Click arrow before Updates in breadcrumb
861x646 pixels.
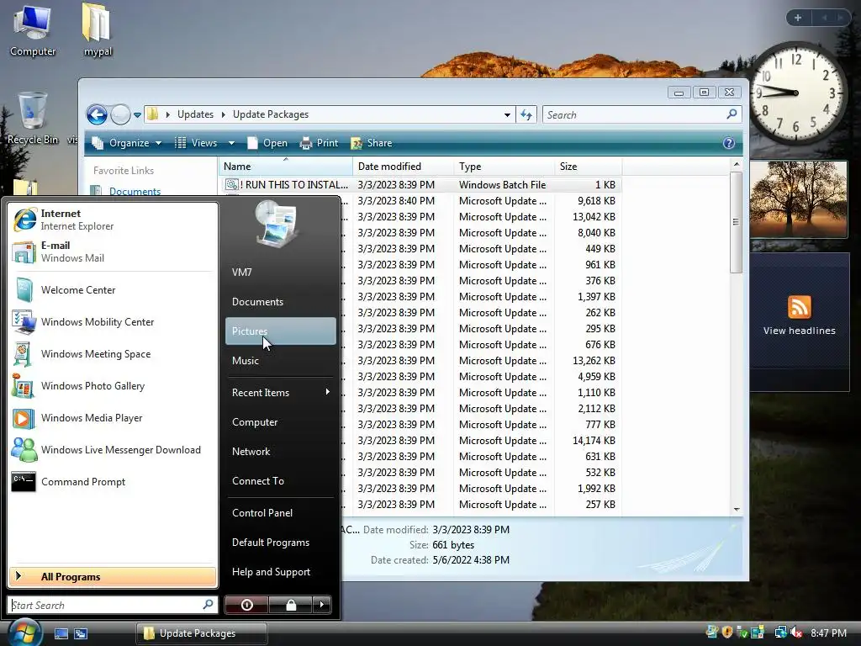pos(167,114)
